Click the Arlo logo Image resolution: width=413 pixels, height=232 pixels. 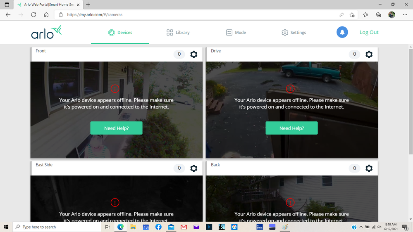tap(46, 32)
